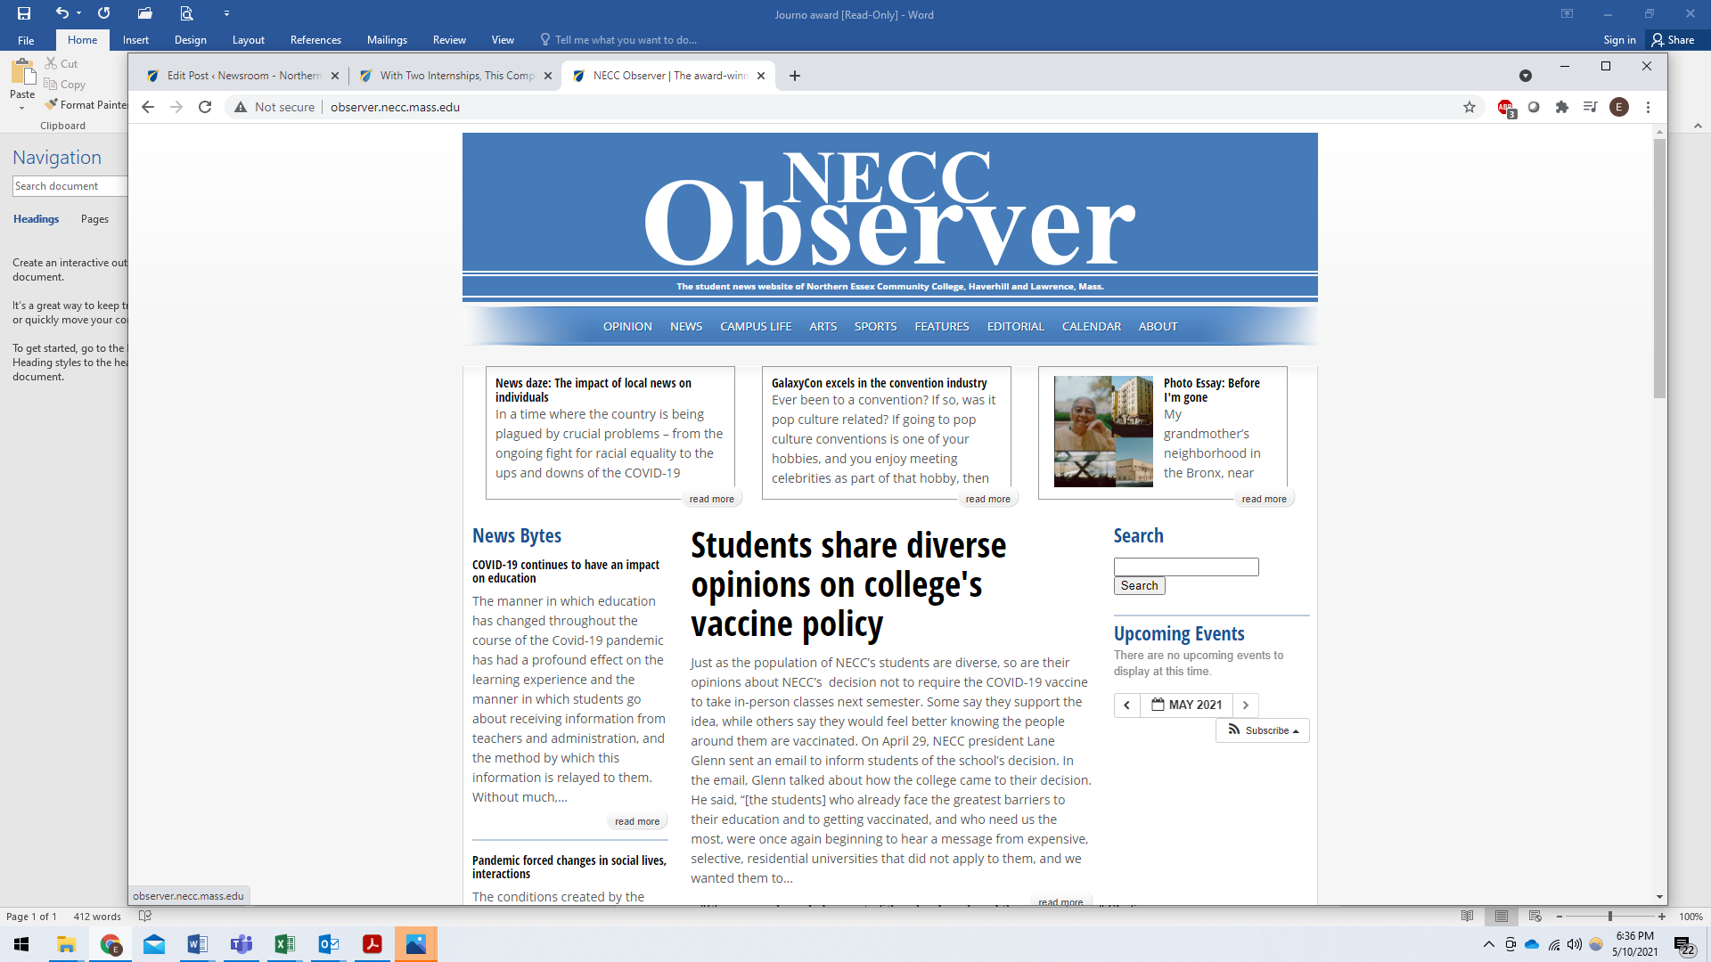Switch to Read Mode view icon
Image resolution: width=1711 pixels, height=962 pixels.
(x=1468, y=917)
